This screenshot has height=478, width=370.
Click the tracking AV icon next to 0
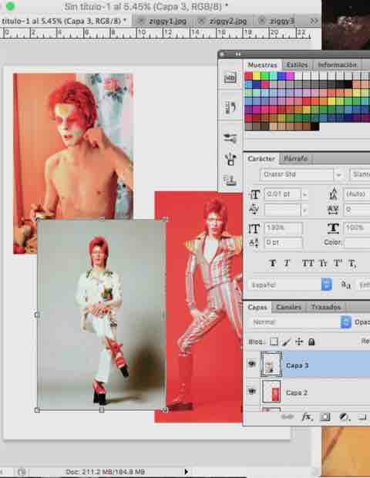coord(334,210)
